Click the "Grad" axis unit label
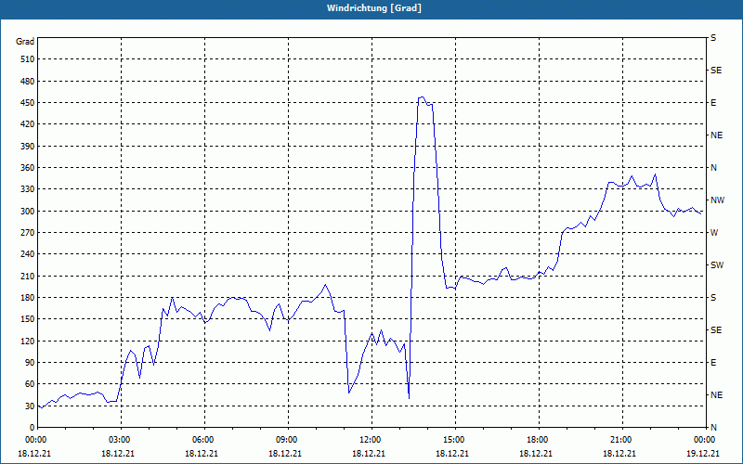 [x=25, y=42]
